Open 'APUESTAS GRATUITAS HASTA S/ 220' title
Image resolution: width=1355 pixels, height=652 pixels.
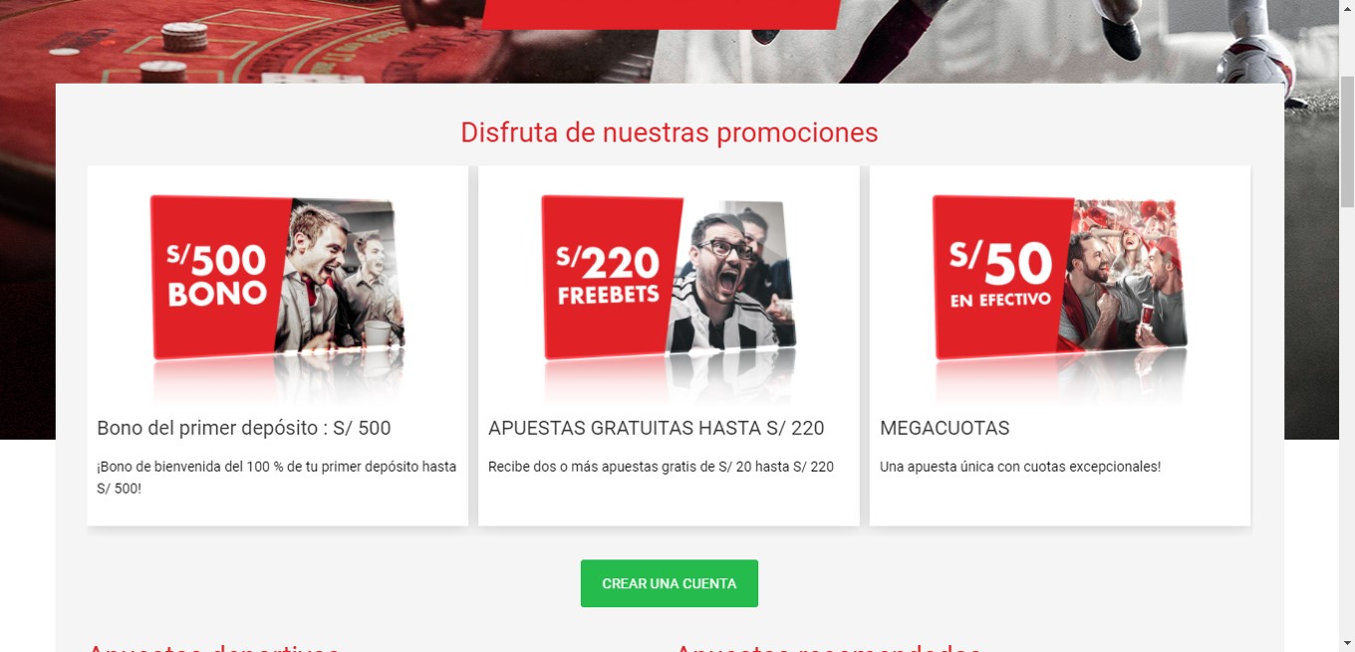657,428
